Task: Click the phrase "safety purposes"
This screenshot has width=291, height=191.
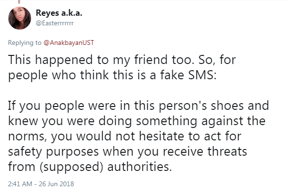Action: coord(53,152)
